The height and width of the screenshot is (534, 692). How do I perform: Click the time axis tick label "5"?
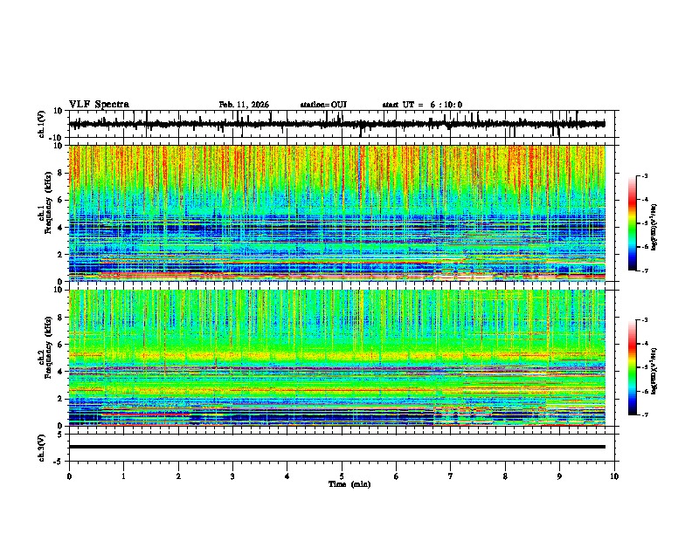342,476
